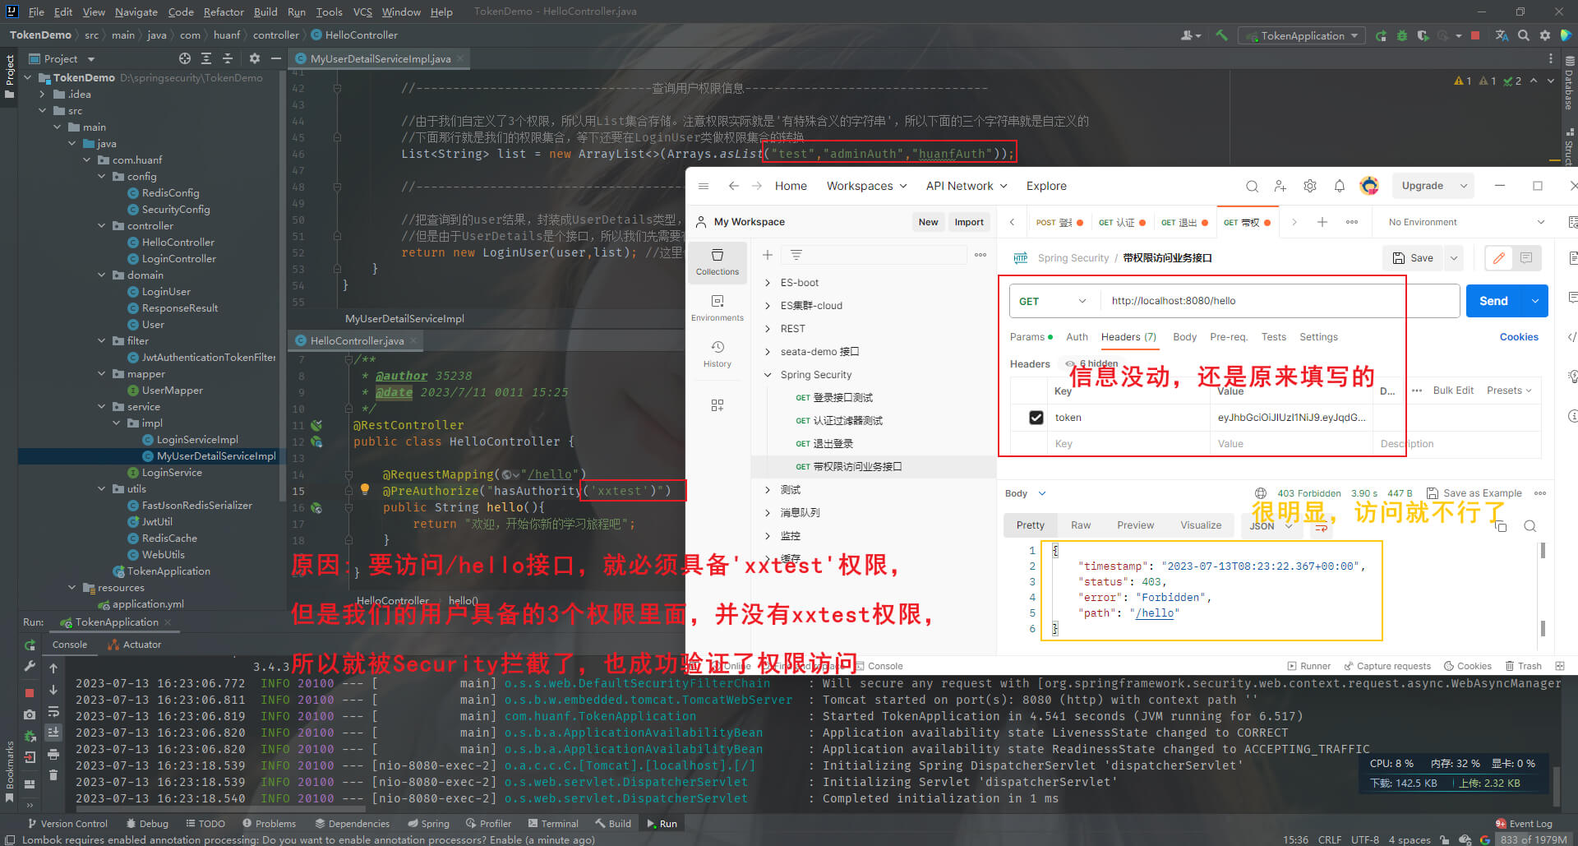Collapse all in Project panel toolbar
This screenshot has height=846, width=1578.
[x=228, y=58]
